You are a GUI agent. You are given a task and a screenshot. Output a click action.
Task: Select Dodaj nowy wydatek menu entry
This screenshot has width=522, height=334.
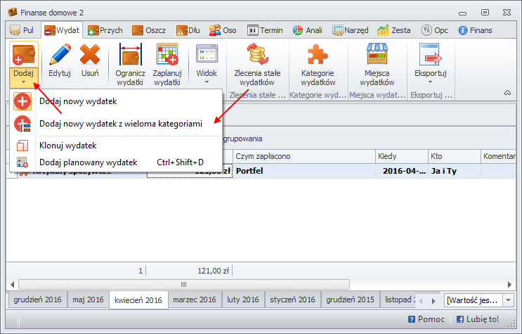coord(78,101)
